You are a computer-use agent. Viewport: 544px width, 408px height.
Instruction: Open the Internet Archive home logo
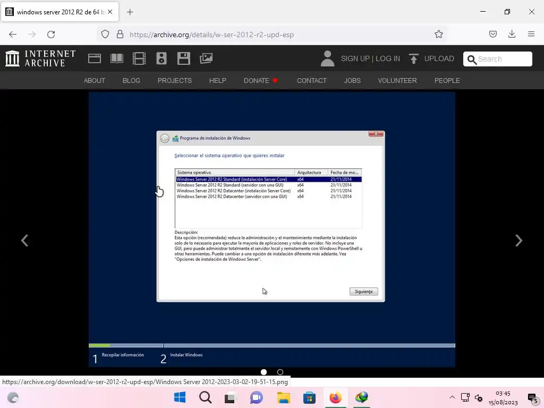[x=40, y=58]
